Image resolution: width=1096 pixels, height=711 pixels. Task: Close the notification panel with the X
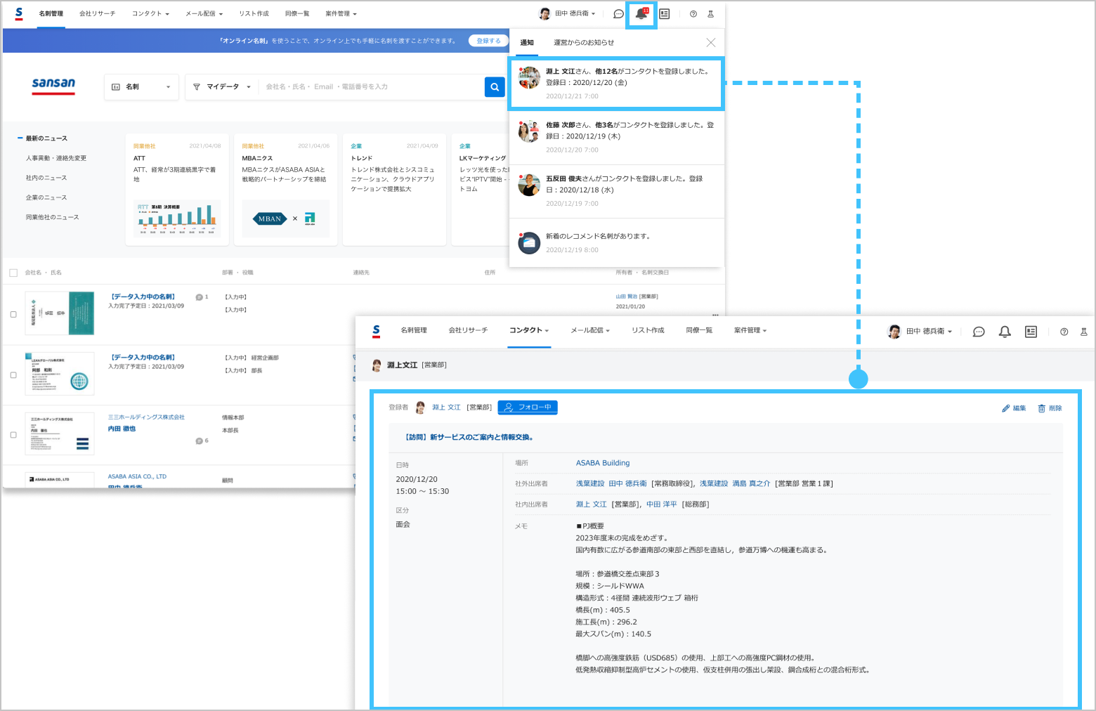click(711, 43)
